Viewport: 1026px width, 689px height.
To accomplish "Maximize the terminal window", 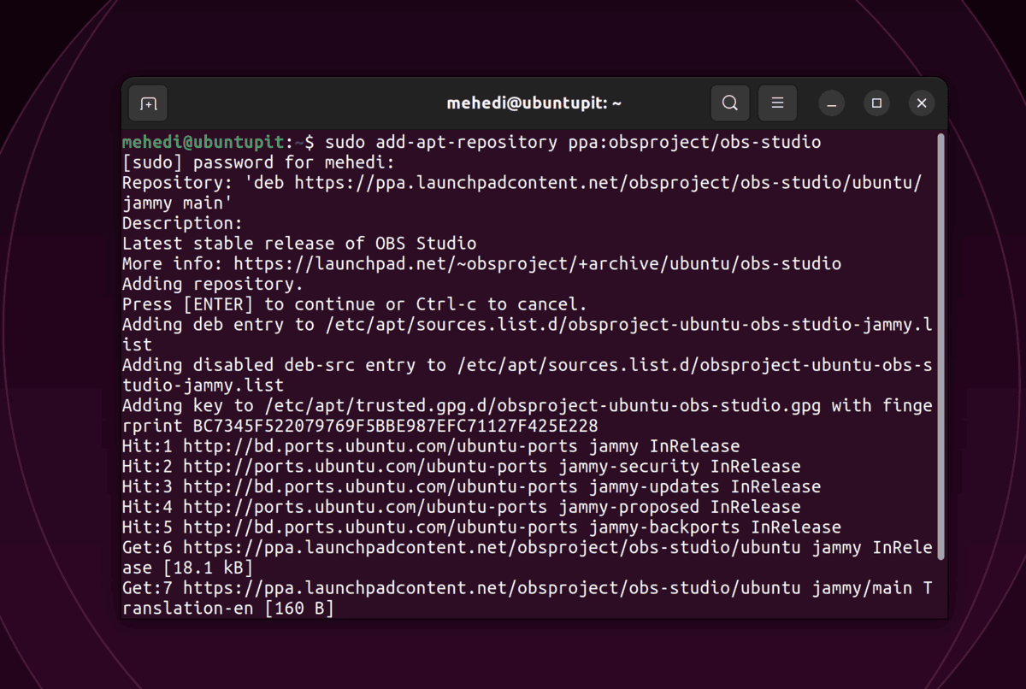I will (876, 103).
